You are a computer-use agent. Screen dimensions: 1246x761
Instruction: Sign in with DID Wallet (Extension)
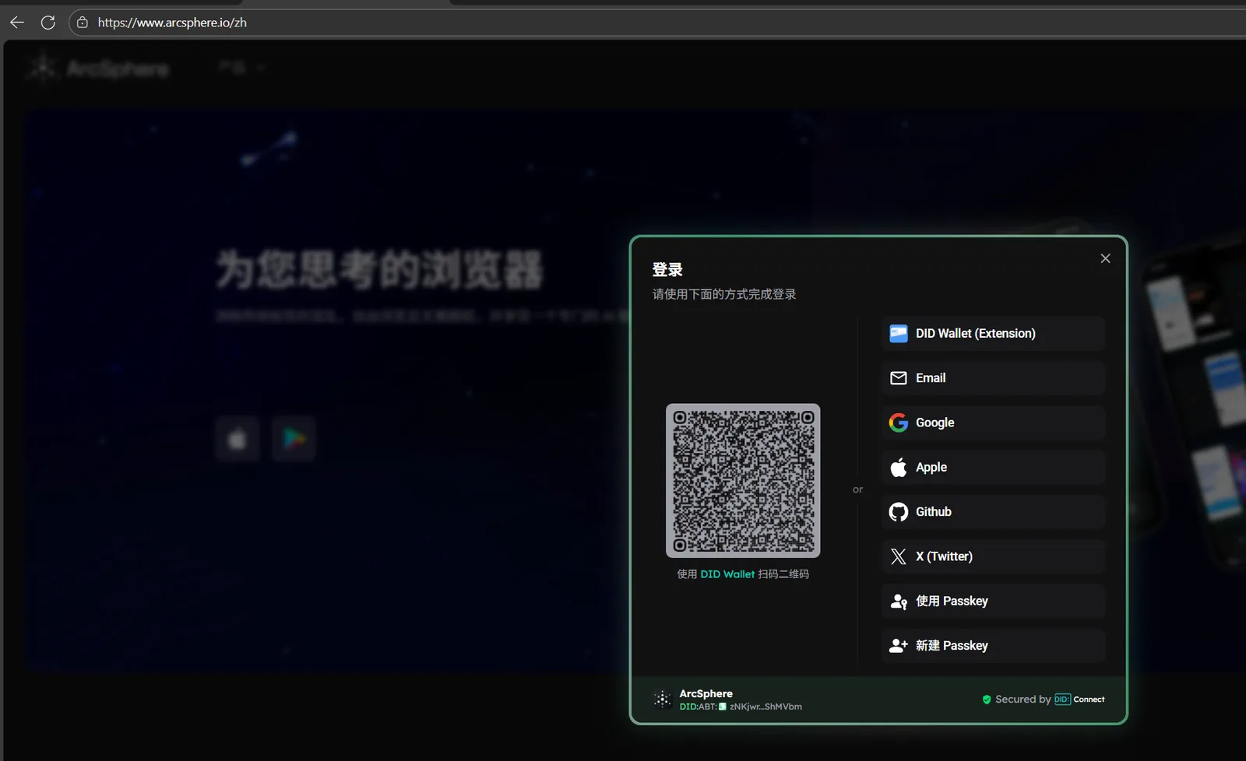[993, 333]
